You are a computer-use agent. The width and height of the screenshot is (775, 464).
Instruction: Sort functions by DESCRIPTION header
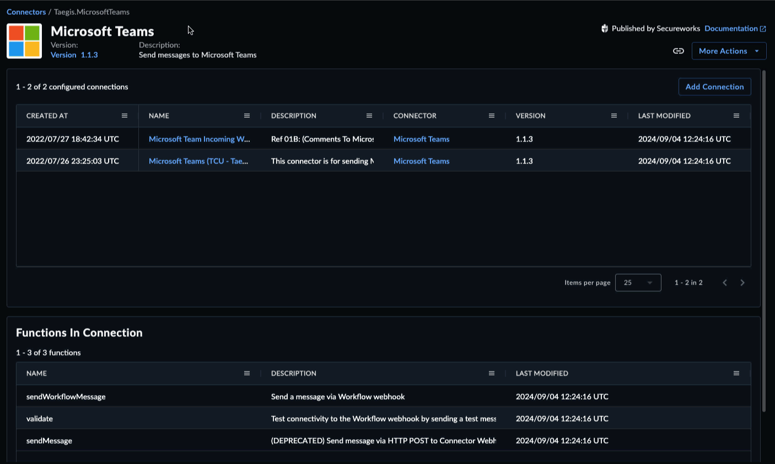coord(293,373)
